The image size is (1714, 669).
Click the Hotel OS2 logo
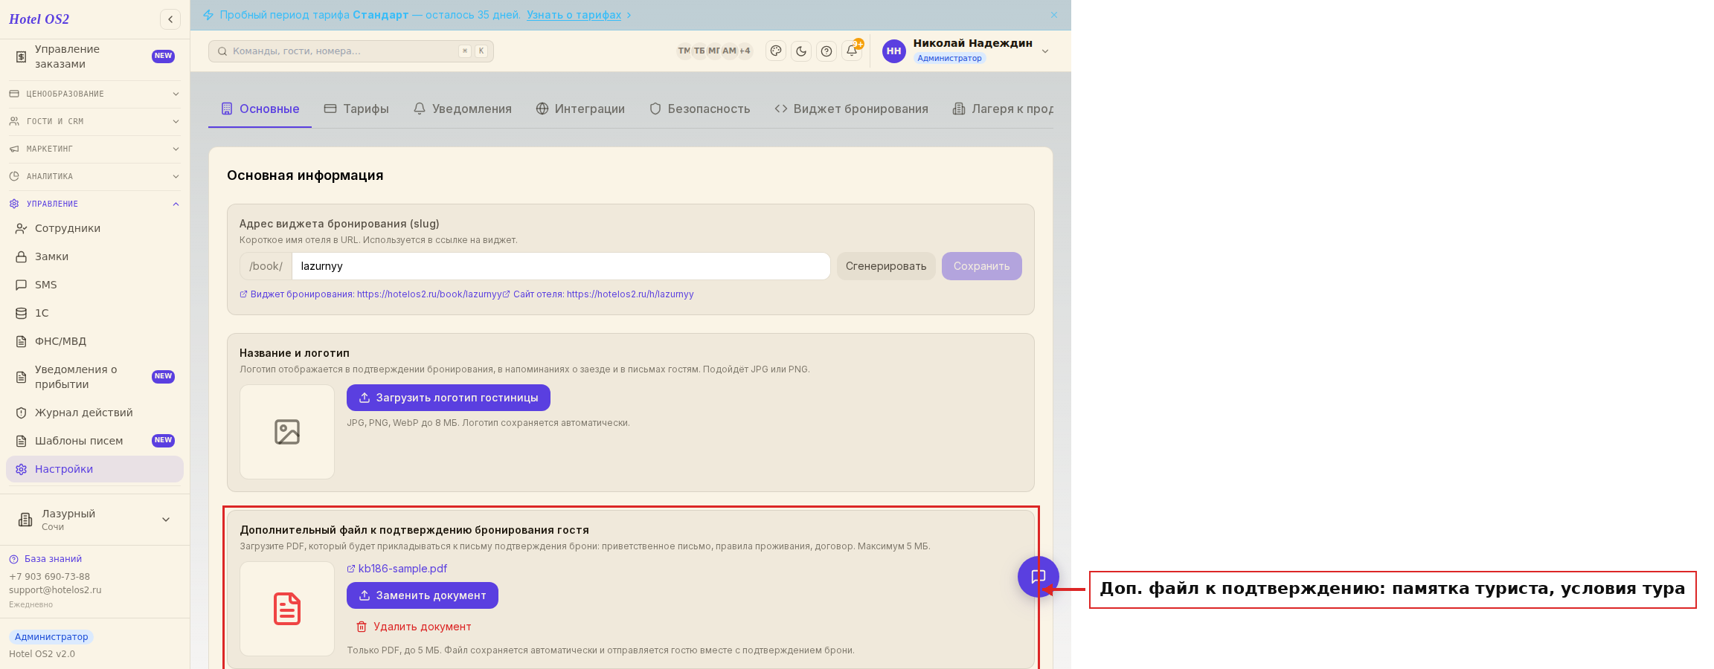39,19
